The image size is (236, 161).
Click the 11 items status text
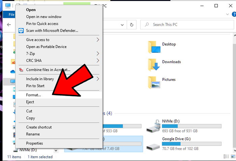coord(14,157)
